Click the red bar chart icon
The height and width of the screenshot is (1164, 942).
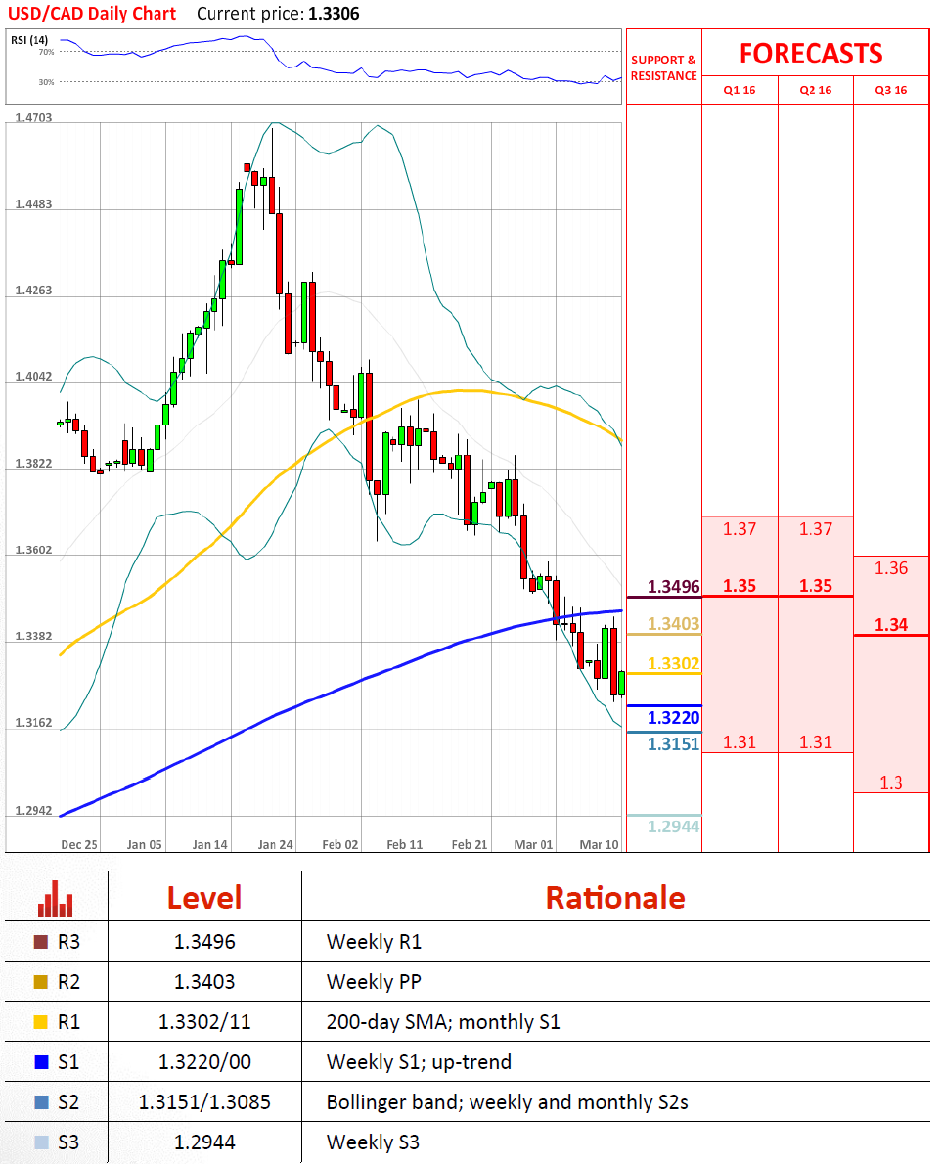56,898
